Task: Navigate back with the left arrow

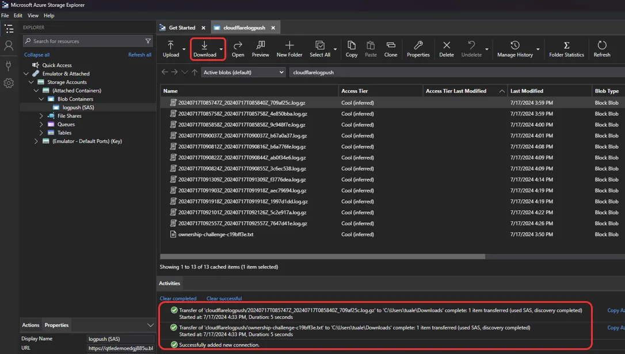Action: [165, 72]
